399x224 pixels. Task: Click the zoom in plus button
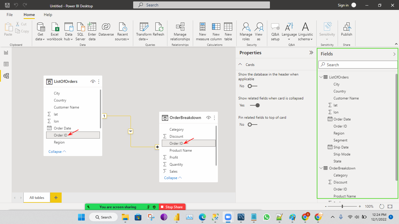click(x=360, y=206)
